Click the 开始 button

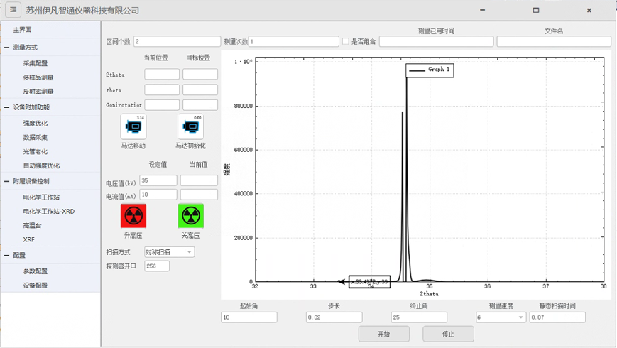(x=383, y=334)
